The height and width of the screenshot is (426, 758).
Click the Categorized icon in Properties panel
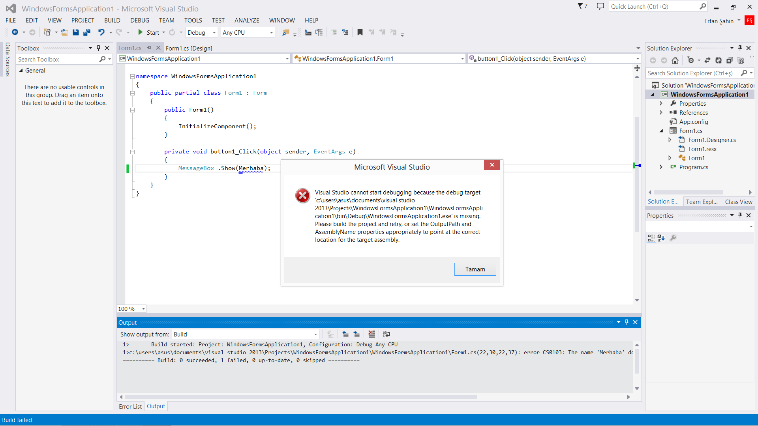point(651,238)
